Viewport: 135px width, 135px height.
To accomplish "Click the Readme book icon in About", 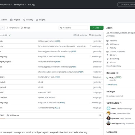I will point(107,41).
